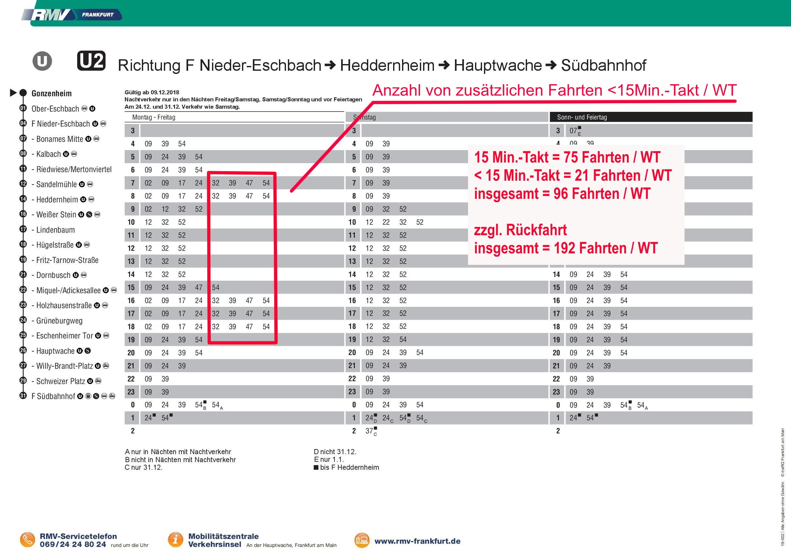The image size is (791, 559).
Task: Click the Gonzenheim station name
Action: pyautogui.click(x=52, y=93)
